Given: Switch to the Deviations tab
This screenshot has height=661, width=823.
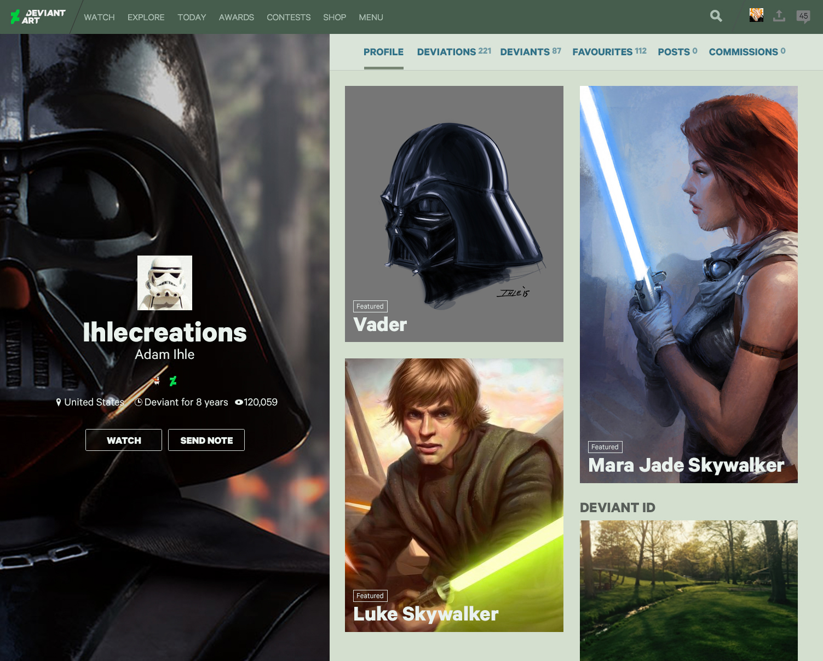Looking at the screenshot, I should 454,52.
